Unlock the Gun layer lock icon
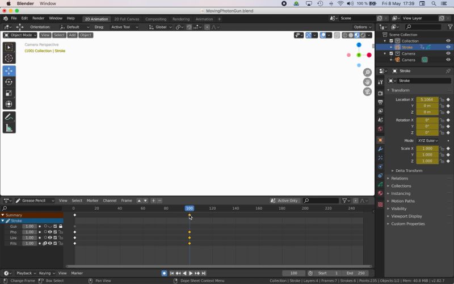 [x=61, y=226]
